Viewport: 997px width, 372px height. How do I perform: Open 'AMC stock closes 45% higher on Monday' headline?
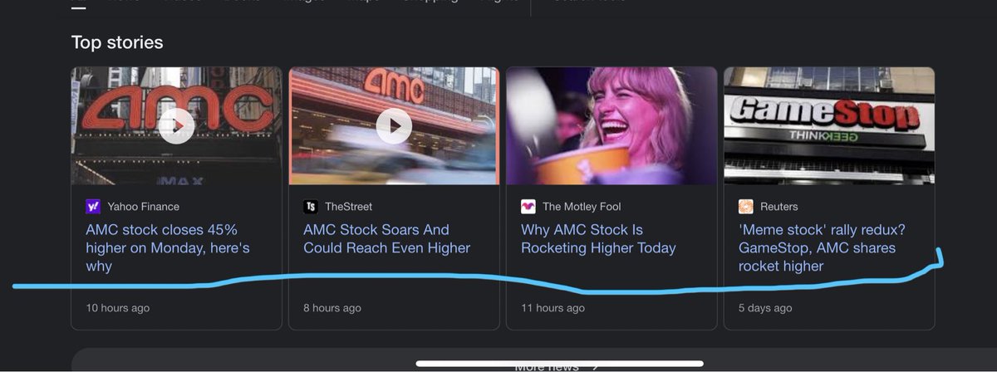click(x=168, y=247)
